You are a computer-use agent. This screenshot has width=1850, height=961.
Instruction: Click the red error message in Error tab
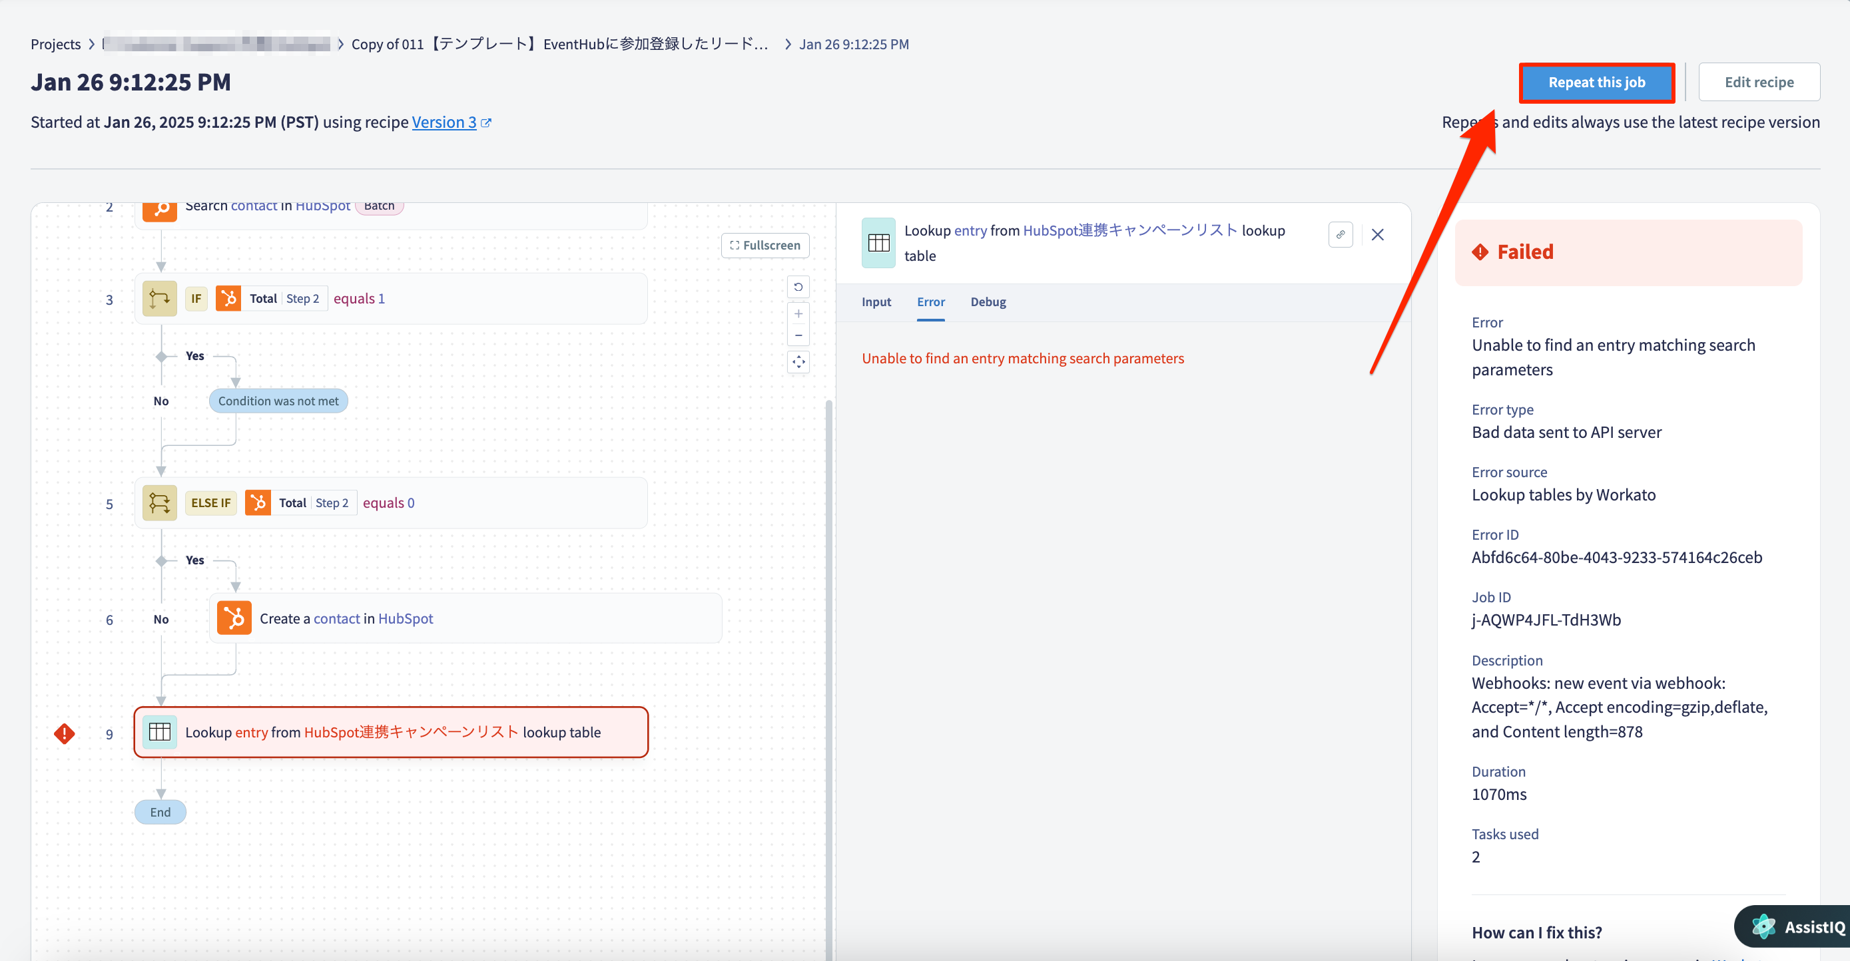[x=1023, y=358]
